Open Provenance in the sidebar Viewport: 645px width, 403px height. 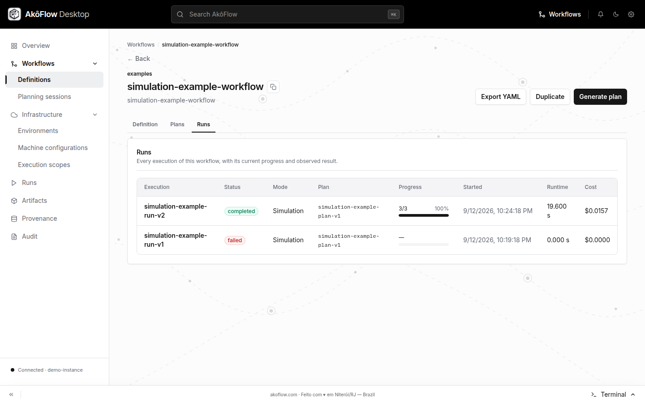pos(54,219)
